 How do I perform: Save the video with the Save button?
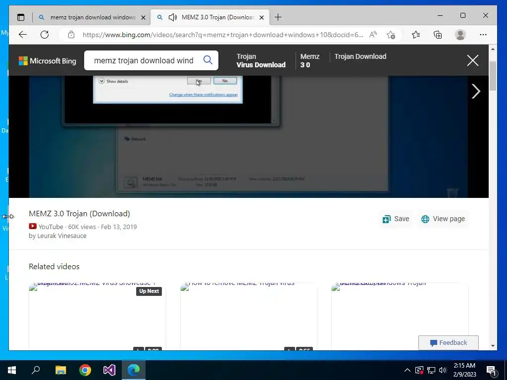(396, 219)
